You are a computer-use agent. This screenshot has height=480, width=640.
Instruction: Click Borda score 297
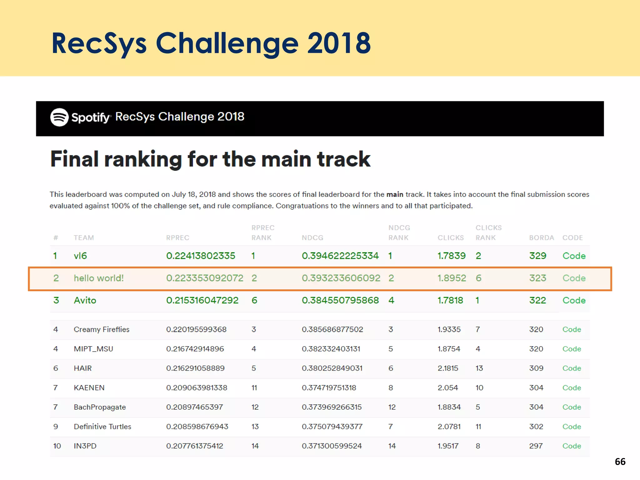coord(536,446)
